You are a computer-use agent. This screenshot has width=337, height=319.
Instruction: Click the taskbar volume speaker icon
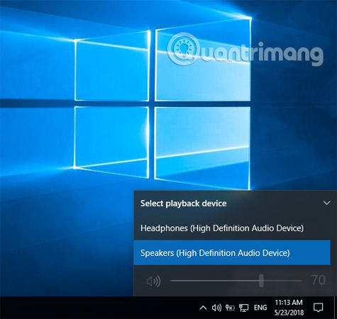[216, 308]
